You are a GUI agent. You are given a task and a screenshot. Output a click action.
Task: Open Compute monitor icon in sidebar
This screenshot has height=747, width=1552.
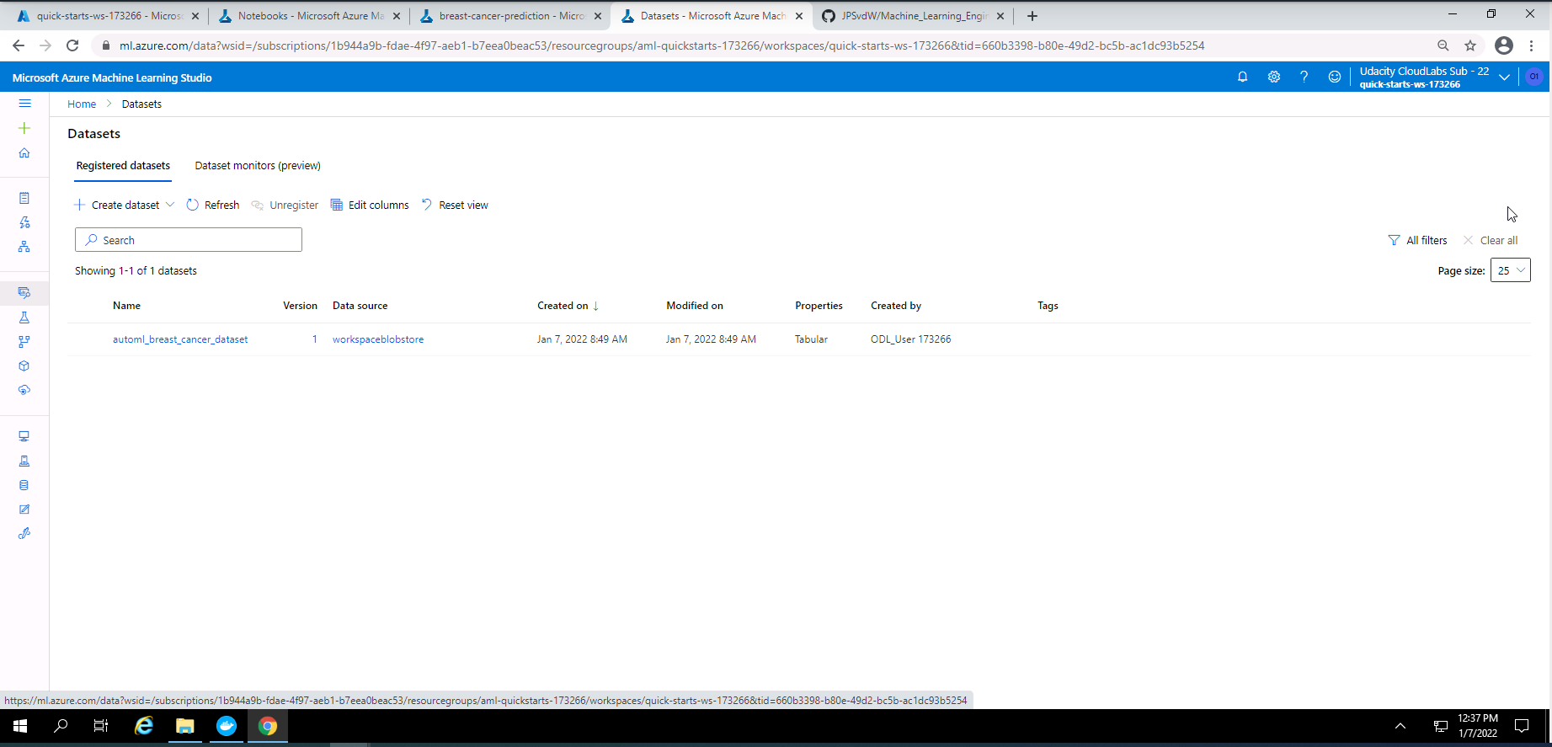click(x=24, y=436)
